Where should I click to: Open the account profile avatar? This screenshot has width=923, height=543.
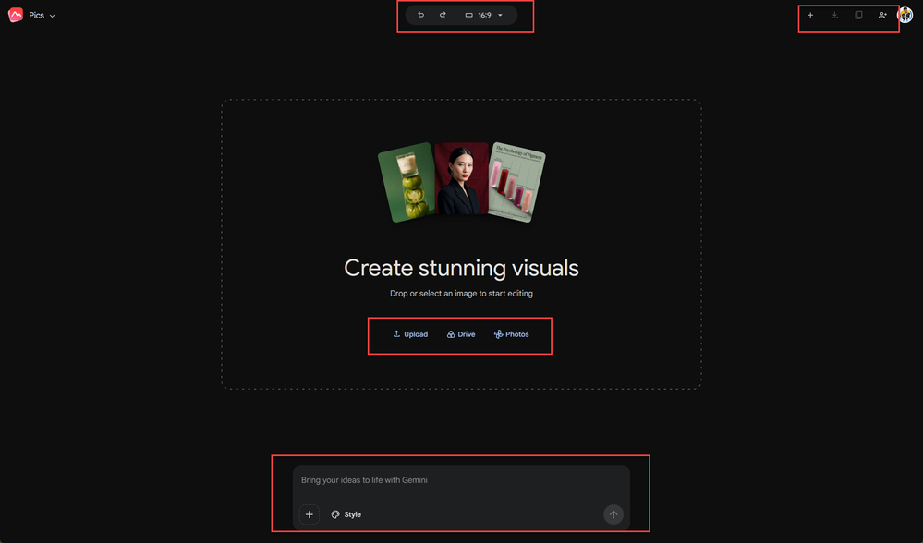coord(905,15)
